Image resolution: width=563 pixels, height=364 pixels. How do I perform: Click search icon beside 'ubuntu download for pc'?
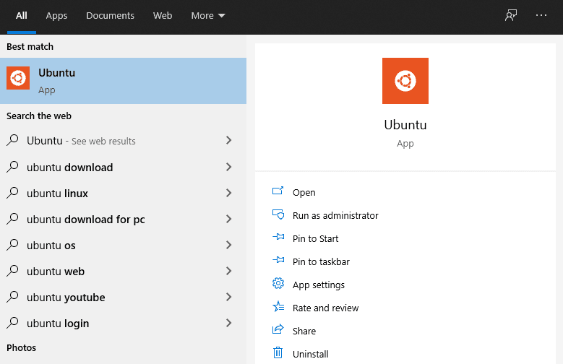[12, 219]
